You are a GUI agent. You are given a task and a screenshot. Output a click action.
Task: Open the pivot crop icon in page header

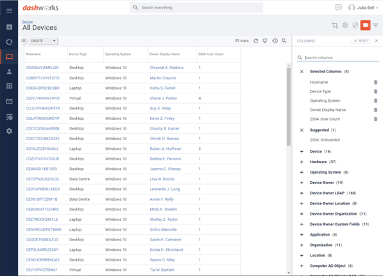tap(335, 25)
